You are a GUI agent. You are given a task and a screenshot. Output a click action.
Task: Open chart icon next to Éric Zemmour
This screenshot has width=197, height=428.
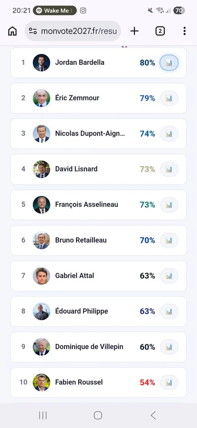(x=169, y=98)
